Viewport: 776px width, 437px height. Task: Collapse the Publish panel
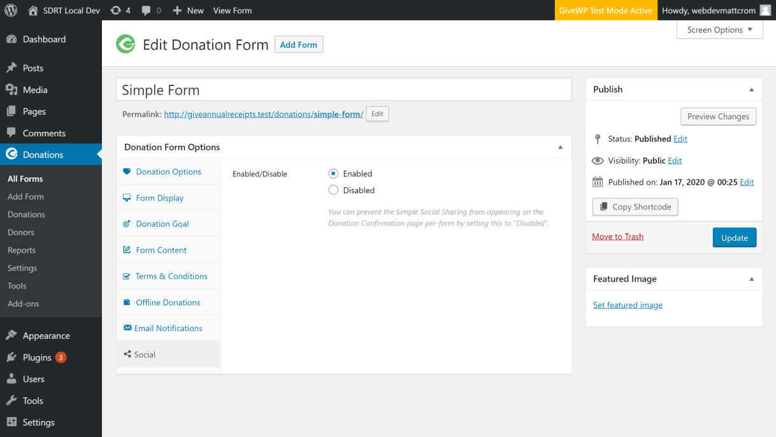click(752, 90)
